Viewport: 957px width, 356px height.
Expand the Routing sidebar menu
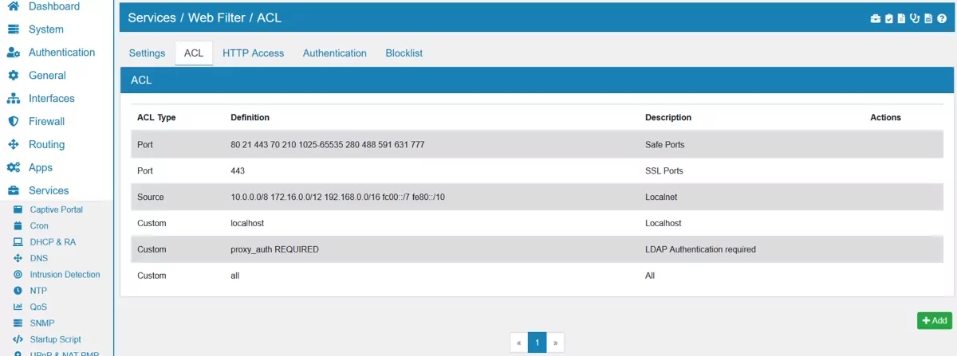(x=46, y=145)
